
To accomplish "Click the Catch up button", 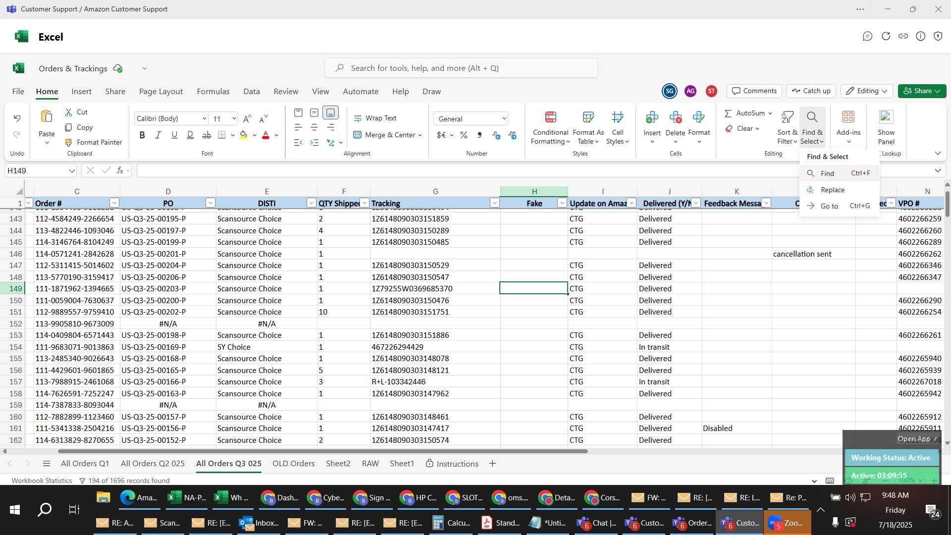I will pos(811,91).
